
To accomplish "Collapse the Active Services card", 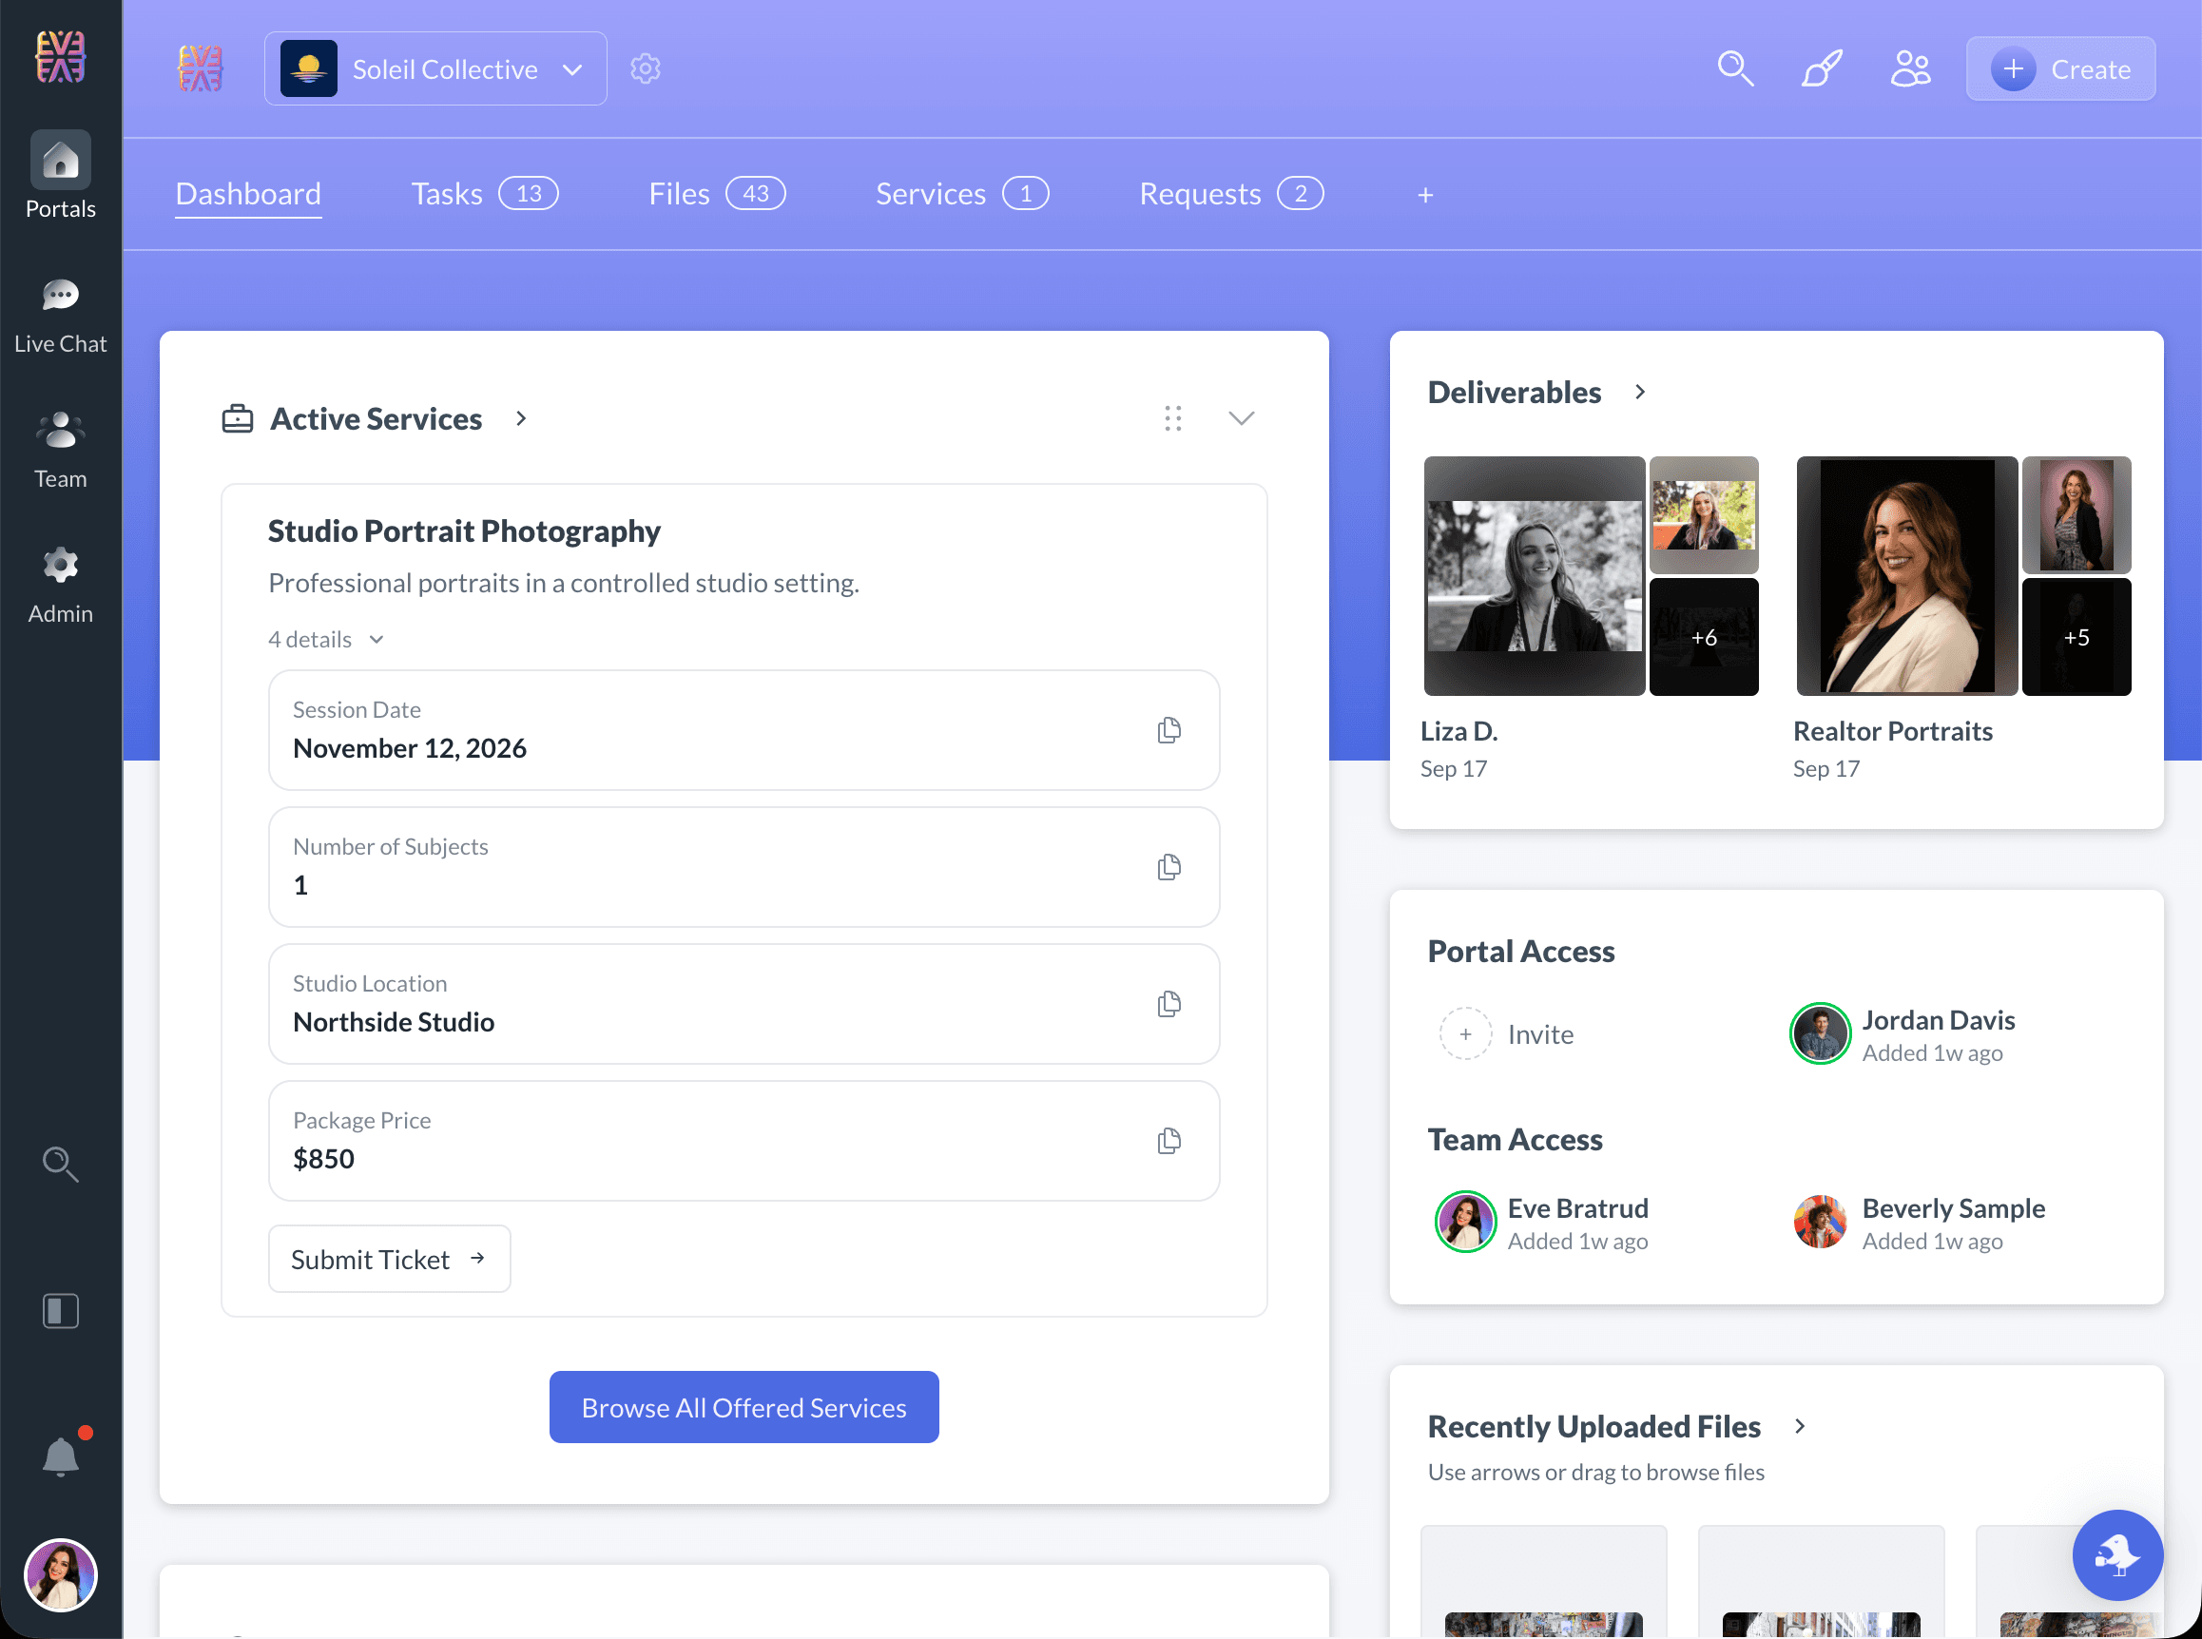I will pyautogui.click(x=1242, y=418).
